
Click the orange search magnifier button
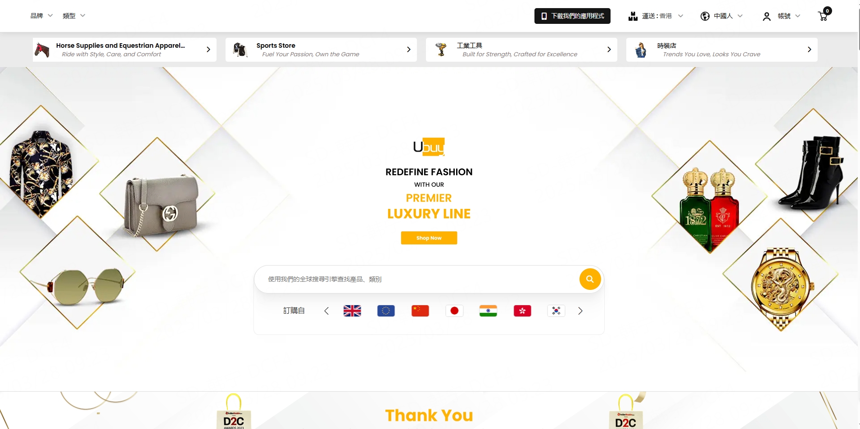coord(590,279)
